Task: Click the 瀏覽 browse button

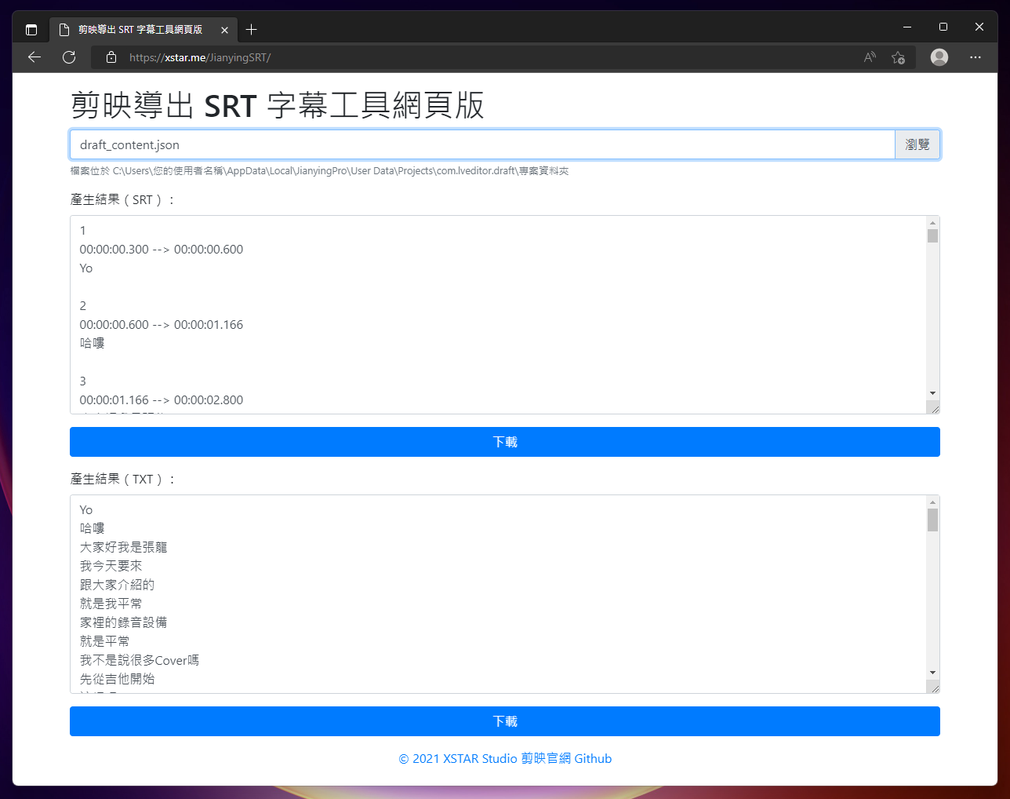Action: [917, 144]
